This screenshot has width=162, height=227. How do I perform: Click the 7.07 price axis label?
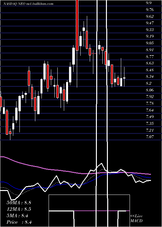[150, 137]
